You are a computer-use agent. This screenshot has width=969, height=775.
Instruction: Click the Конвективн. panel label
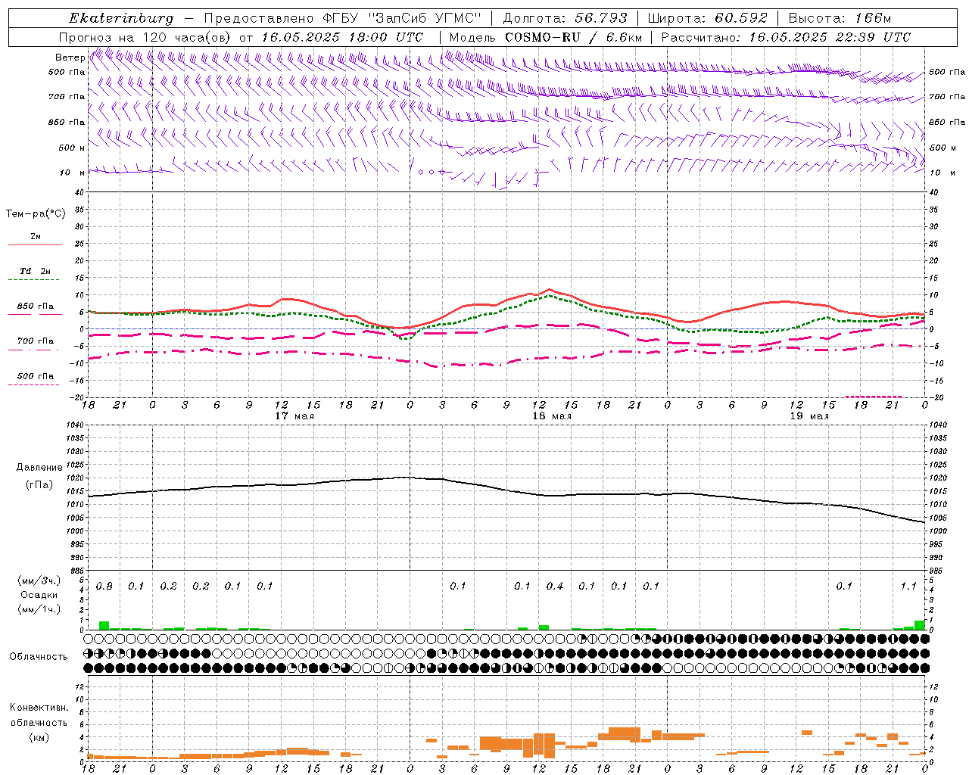(x=39, y=708)
